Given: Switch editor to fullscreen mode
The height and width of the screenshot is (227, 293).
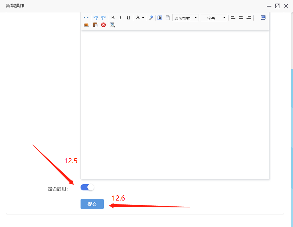Looking at the screenshot, I should click(x=263, y=18).
